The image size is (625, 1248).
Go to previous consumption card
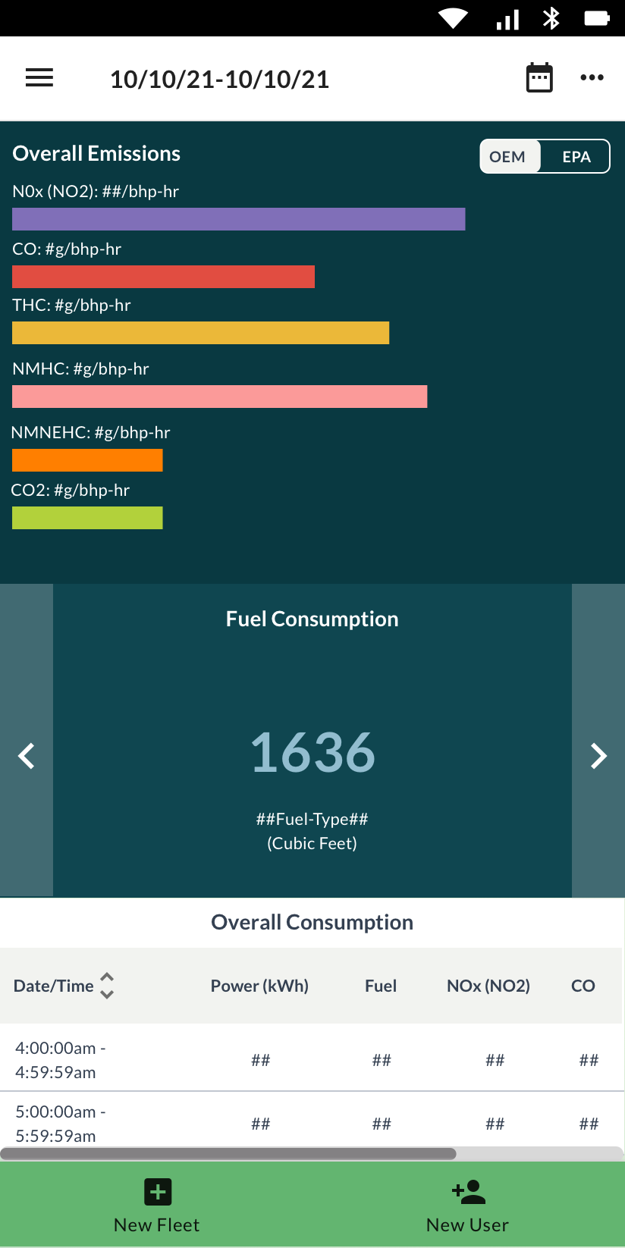point(27,756)
